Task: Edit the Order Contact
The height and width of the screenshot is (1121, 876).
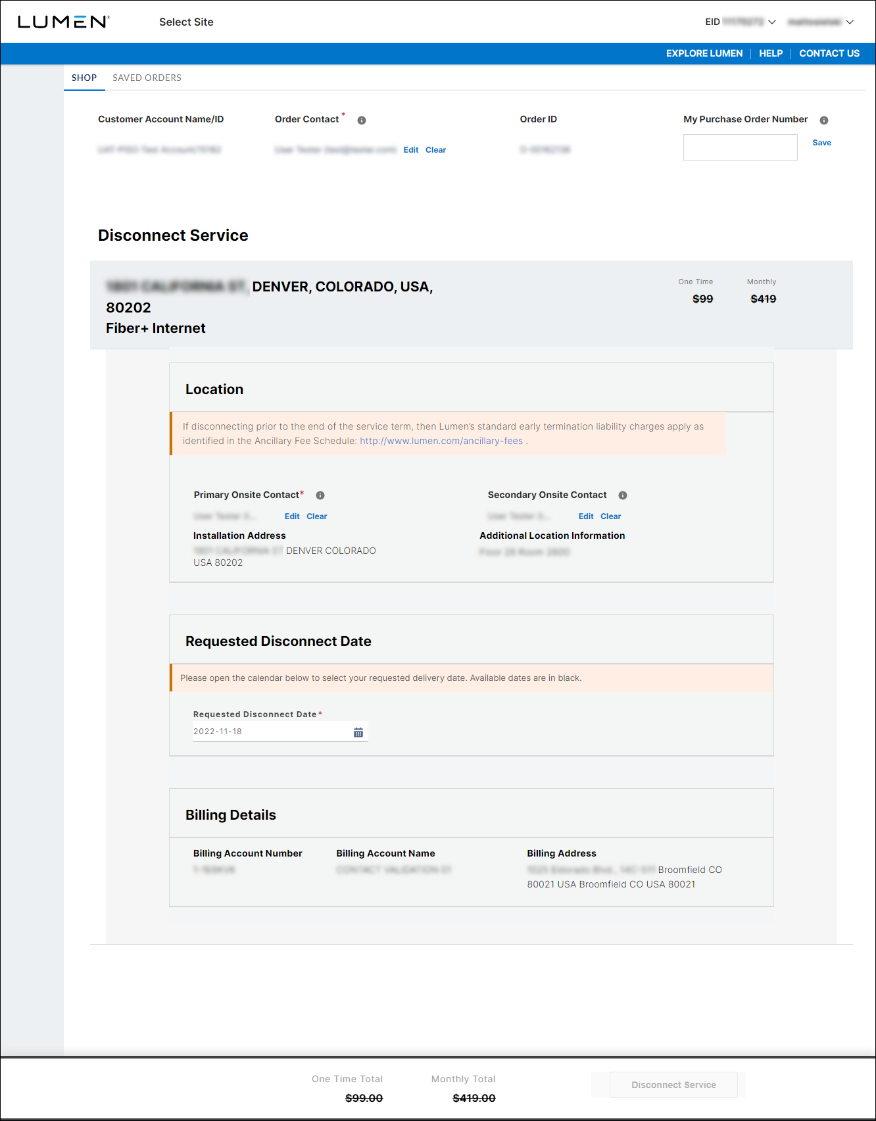Action: pos(411,150)
